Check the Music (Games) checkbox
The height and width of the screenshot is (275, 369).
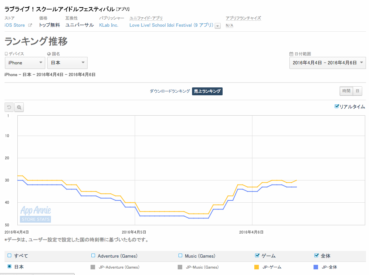coord(180,256)
